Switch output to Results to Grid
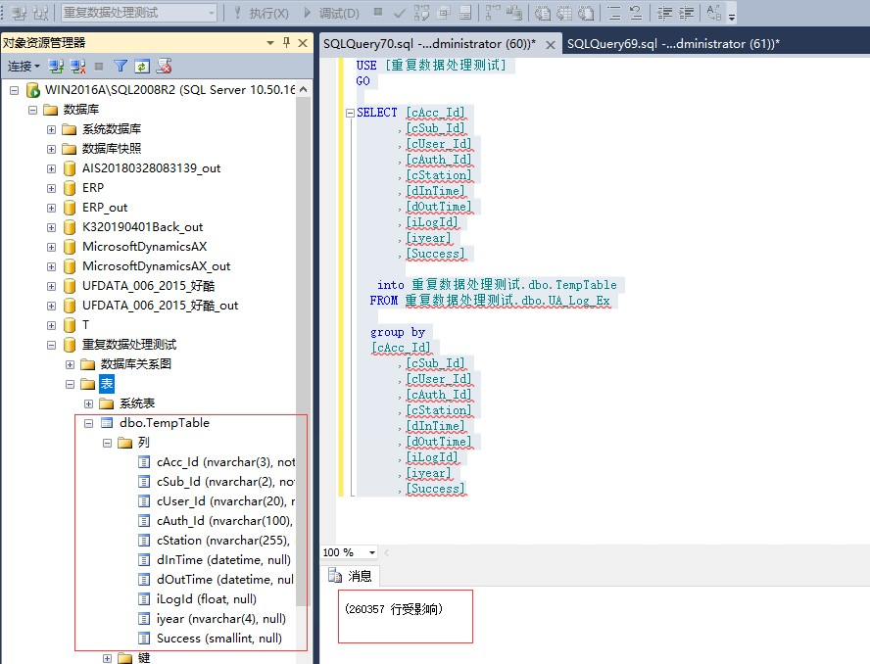This screenshot has width=870, height=664. pos(564,12)
